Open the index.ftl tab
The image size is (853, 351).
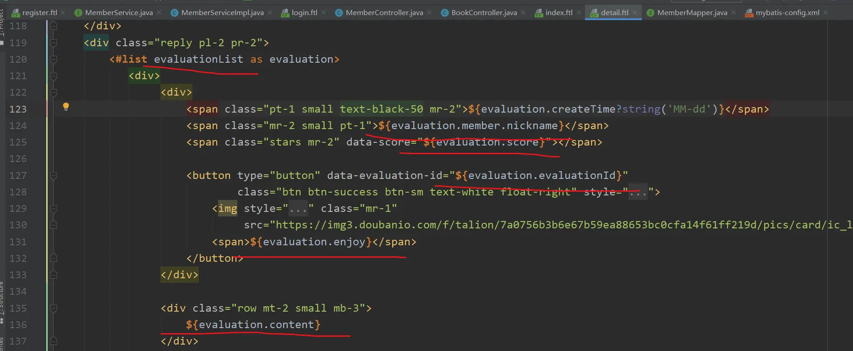pyautogui.click(x=558, y=12)
